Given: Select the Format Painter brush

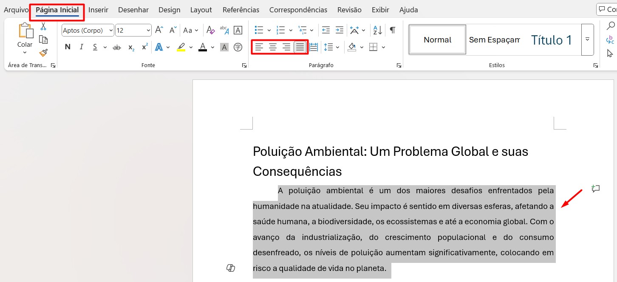Looking at the screenshot, I should point(43,53).
